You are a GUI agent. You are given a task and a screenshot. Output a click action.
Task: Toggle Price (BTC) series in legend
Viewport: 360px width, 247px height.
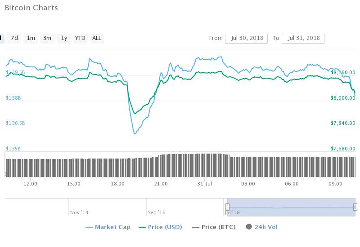click(214, 227)
